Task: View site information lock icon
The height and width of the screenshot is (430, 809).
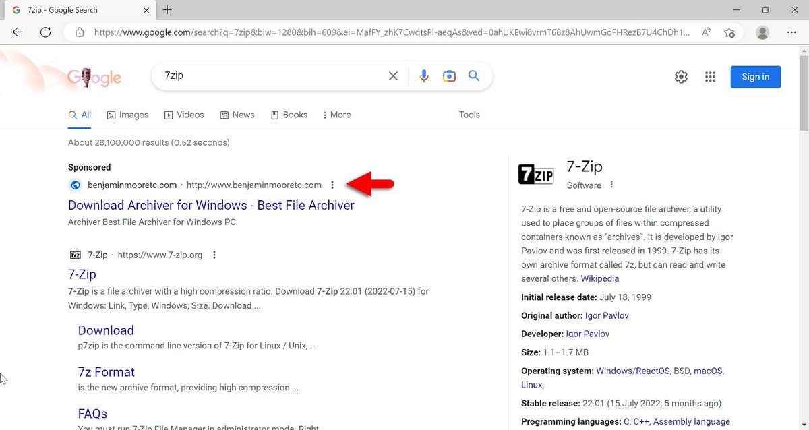Action: point(80,32)
